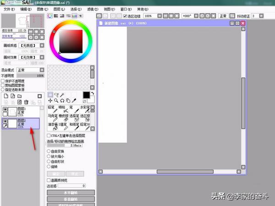Image resolution: width=275 pixels, height=206 pixels.
Task: Open the 混合模式 blend mode dropdown
Action: pos(42,70)
